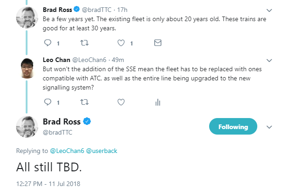Like Leo Chan's tweet
Image resolution: width=288 pixels, height=192 pixels.
122,102
